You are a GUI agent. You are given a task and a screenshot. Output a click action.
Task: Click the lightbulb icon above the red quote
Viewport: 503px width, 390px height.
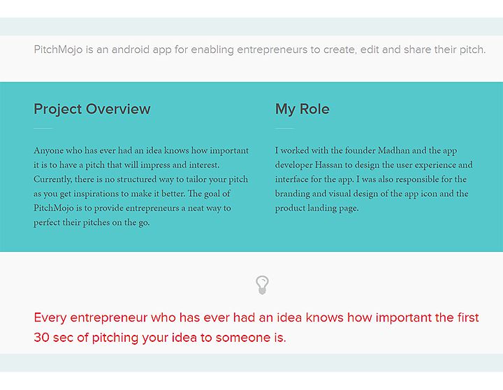click(x=262, y=285)
